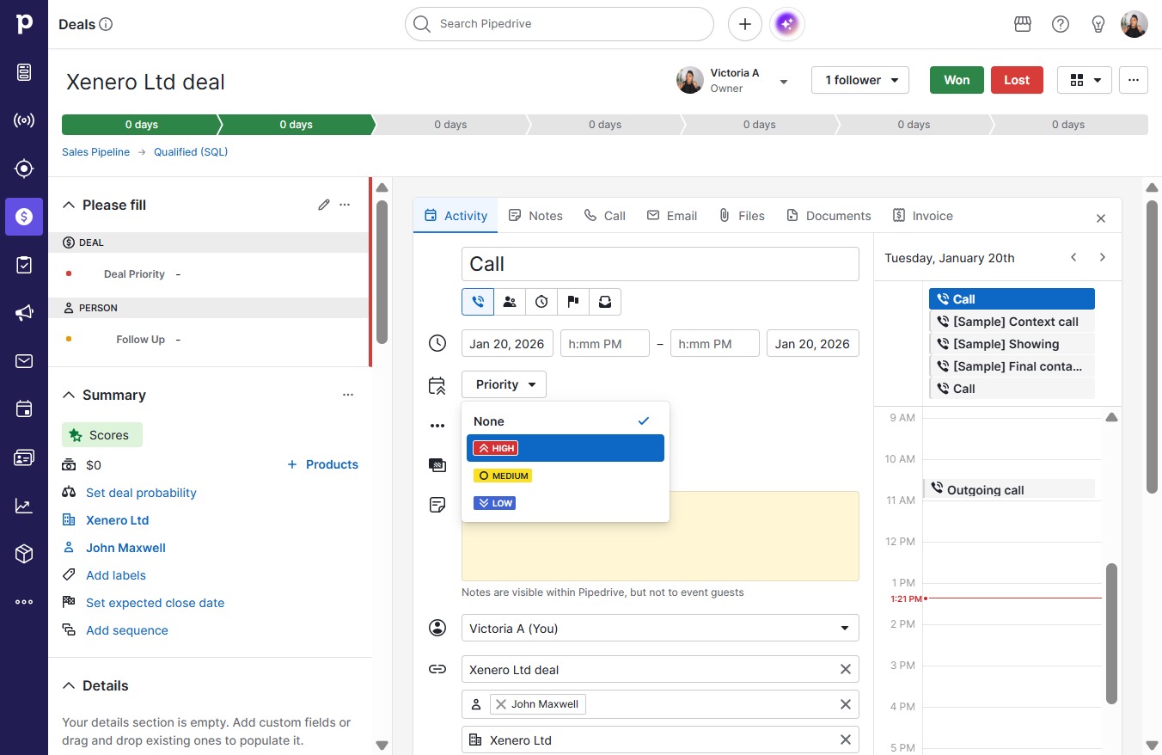1162x755 pixels.
Task: Add Products to the deal
Action: (322, 464)
